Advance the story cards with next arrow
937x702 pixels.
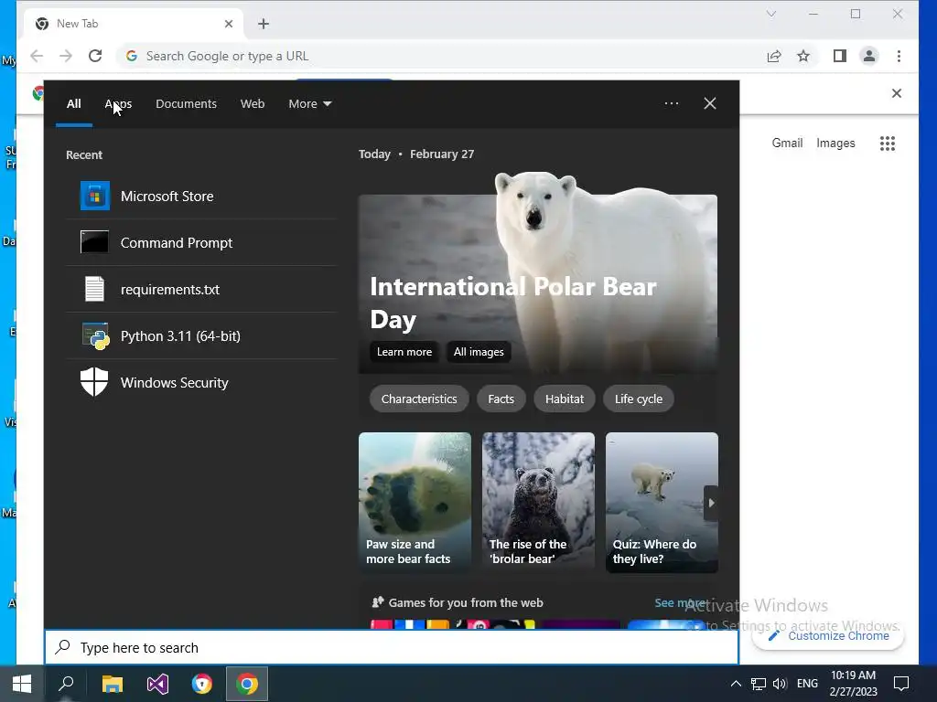(710, 503)
